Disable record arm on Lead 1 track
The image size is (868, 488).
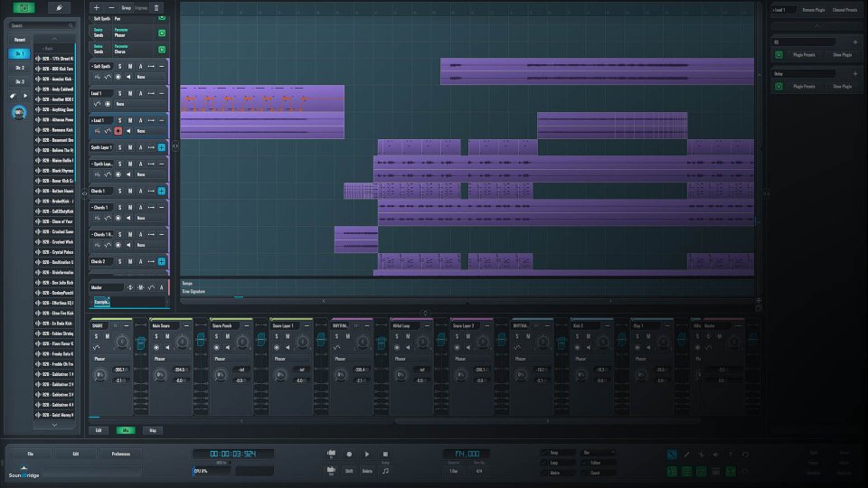(118, 131)
